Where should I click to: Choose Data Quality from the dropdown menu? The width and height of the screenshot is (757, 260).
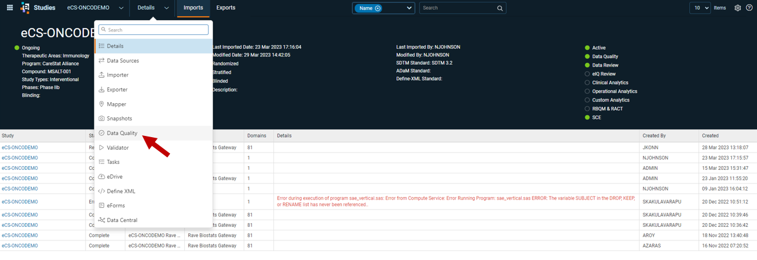tap(153, 133)
